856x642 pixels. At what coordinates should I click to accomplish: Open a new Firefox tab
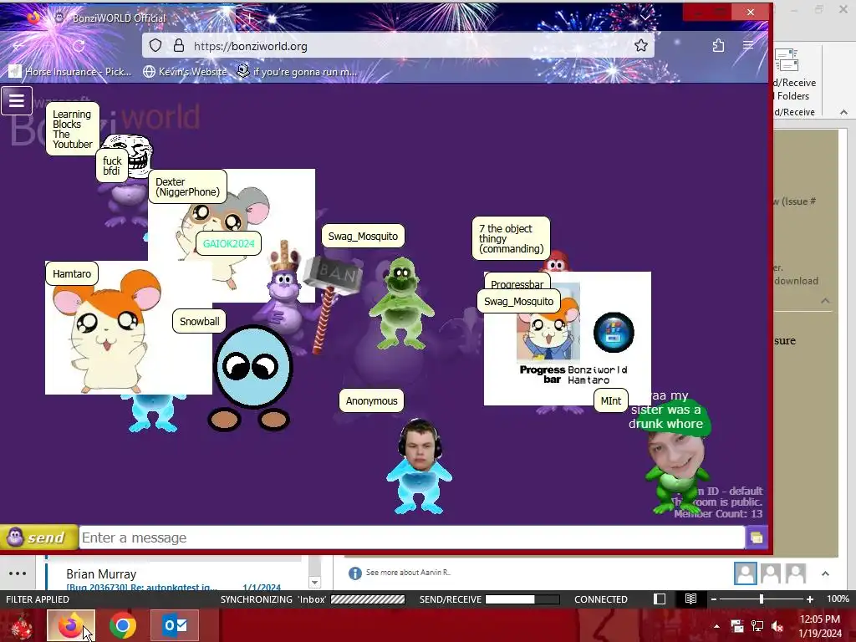pyautogui.click(x=249, y=18)
